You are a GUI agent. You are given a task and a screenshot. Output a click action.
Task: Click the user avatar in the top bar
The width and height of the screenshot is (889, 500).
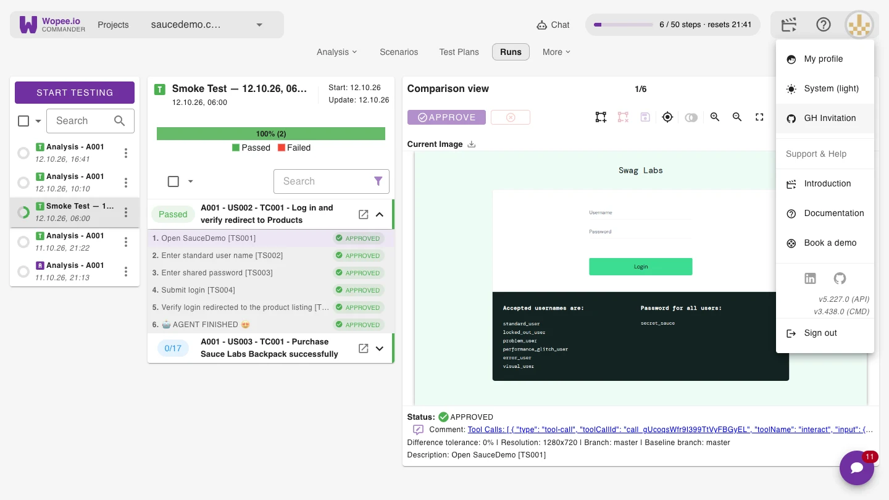pos(859,25)
